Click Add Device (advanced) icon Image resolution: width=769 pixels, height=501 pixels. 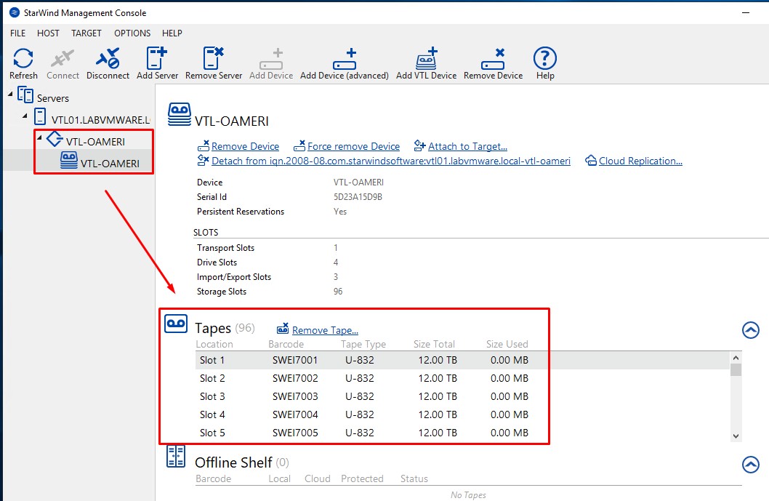344,60
